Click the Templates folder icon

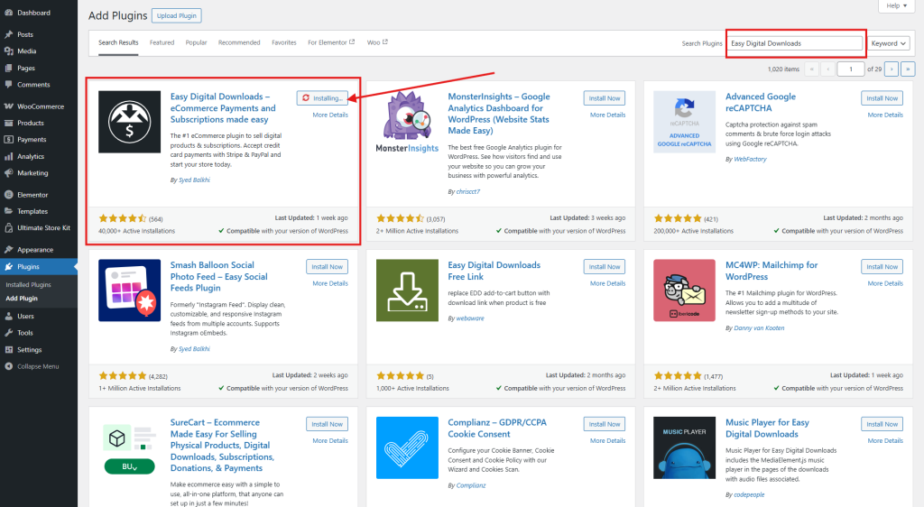[8, 211]
